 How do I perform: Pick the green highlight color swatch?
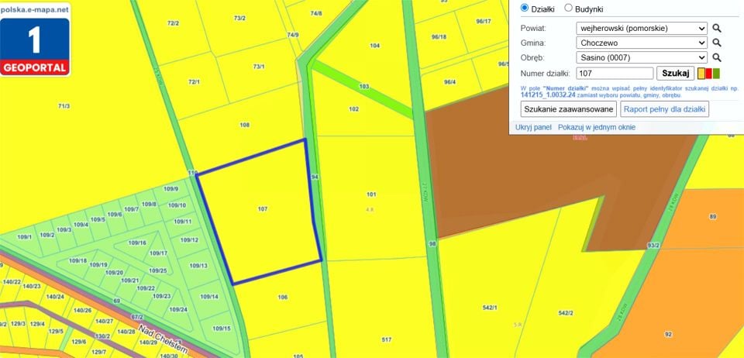pyautogui.click(x=716, y=74)
